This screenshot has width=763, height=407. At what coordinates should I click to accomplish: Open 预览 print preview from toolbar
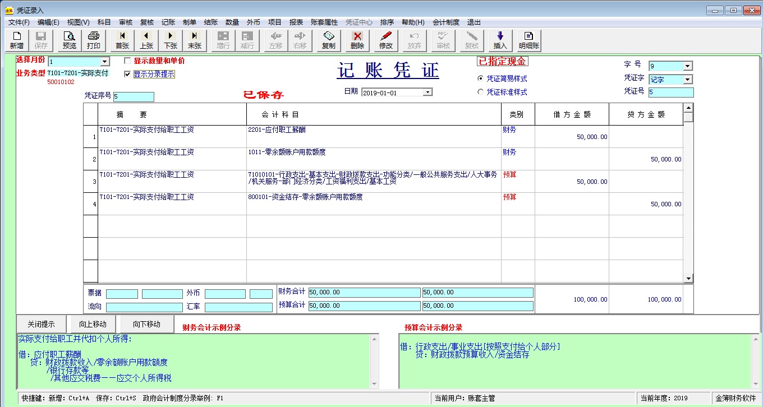point(70,40)
